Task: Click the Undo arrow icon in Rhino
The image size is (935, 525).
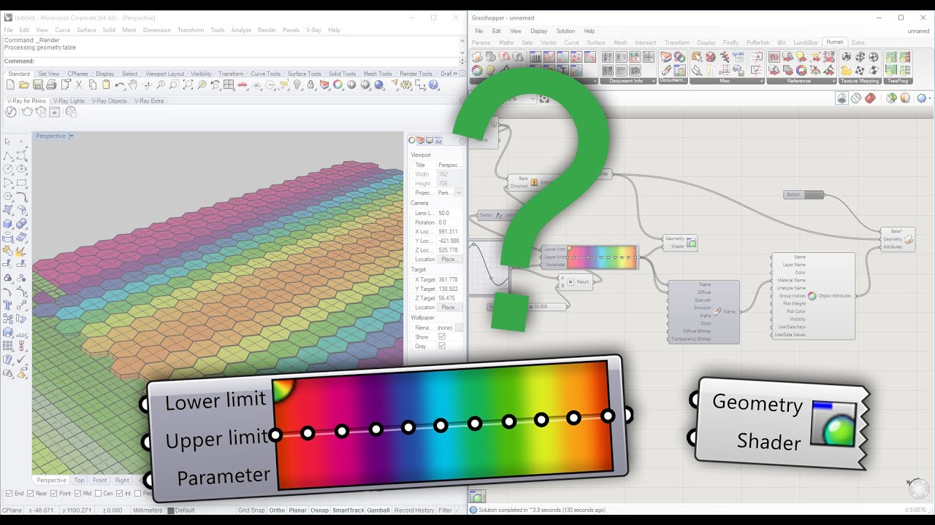Action: (x=120, y=85)
